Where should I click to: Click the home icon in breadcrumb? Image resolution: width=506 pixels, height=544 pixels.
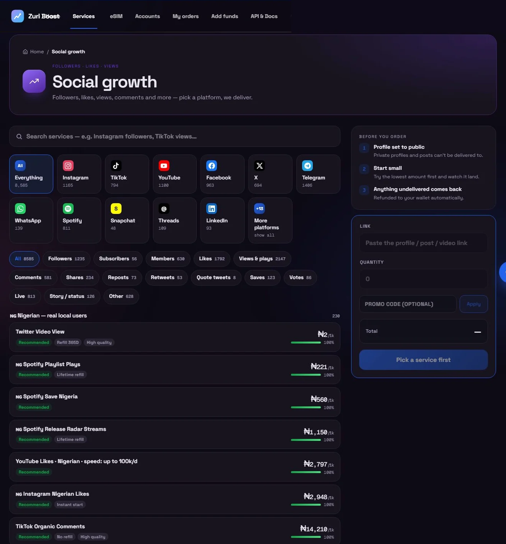click(25, 52)
